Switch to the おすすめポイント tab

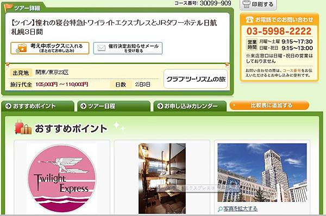coord(37,106)
